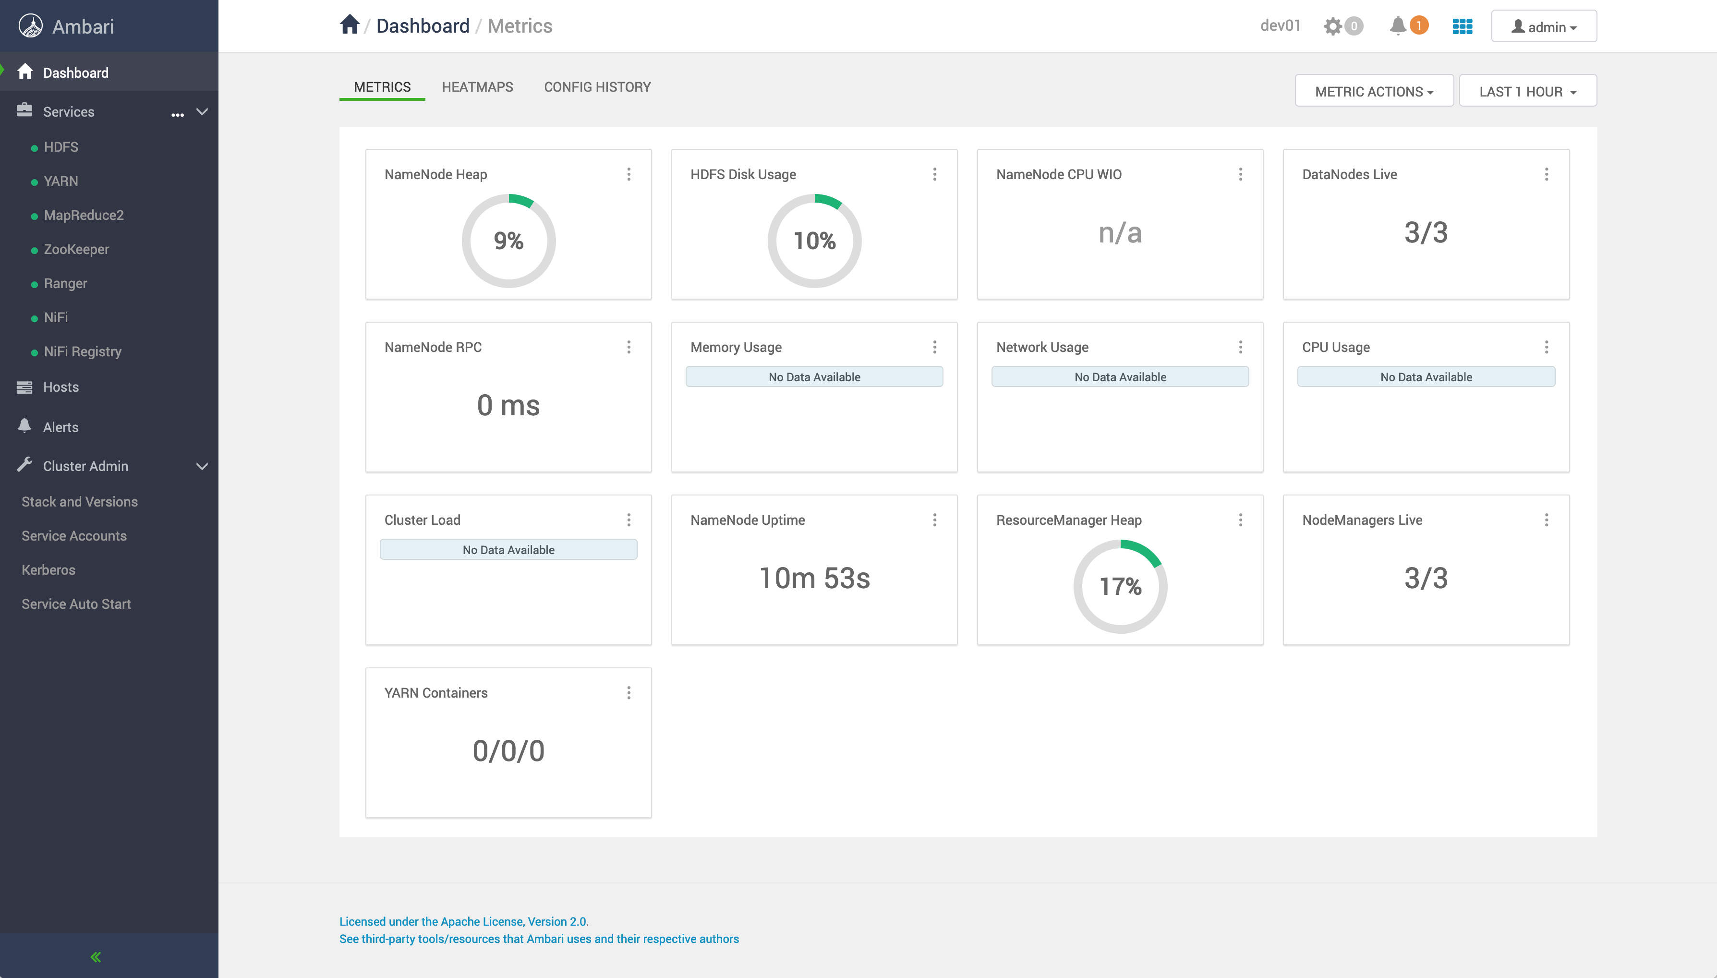Image resolution: width=1717 pixels, height=978 pixels.
Task: Click the home icon in breadcrumb
Action: (x=350, y=25)
